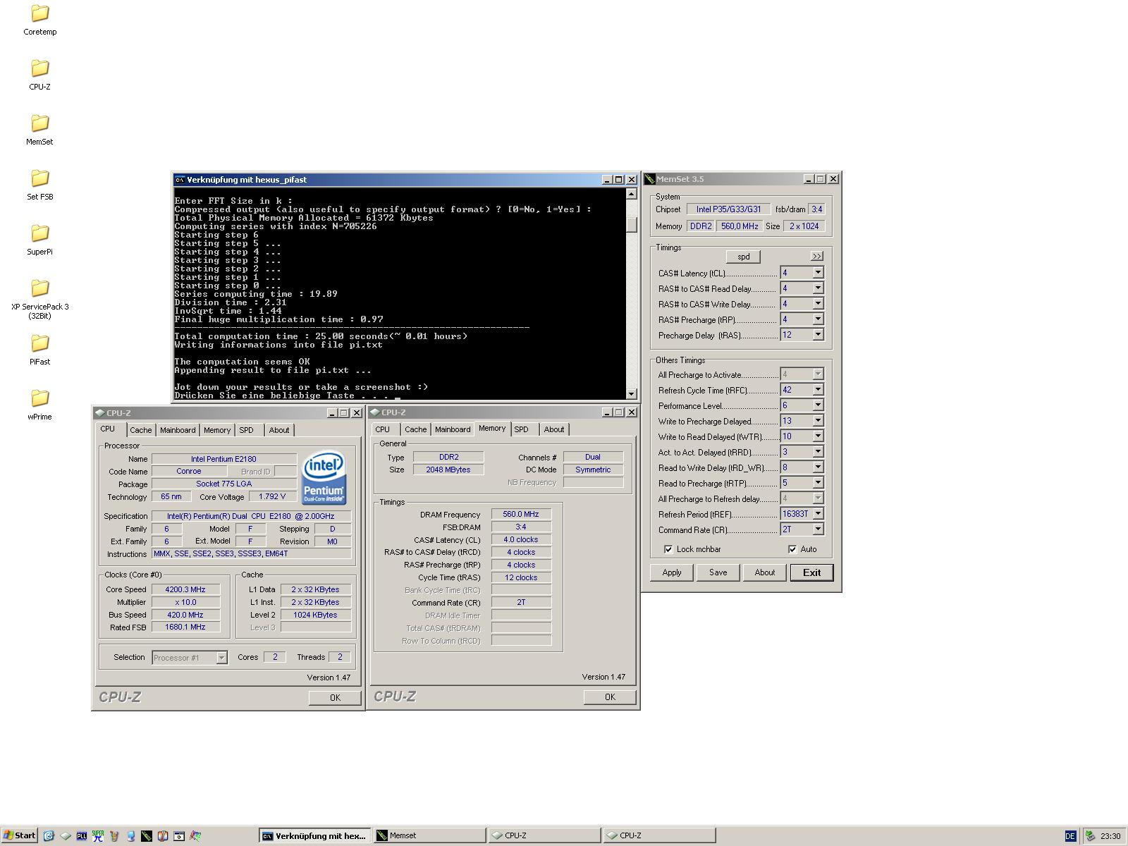Click the Intel P35/G33/G31 chipset field
Image resolution: width=1128 pixels, height=846 pixels.
click(728, 209)
